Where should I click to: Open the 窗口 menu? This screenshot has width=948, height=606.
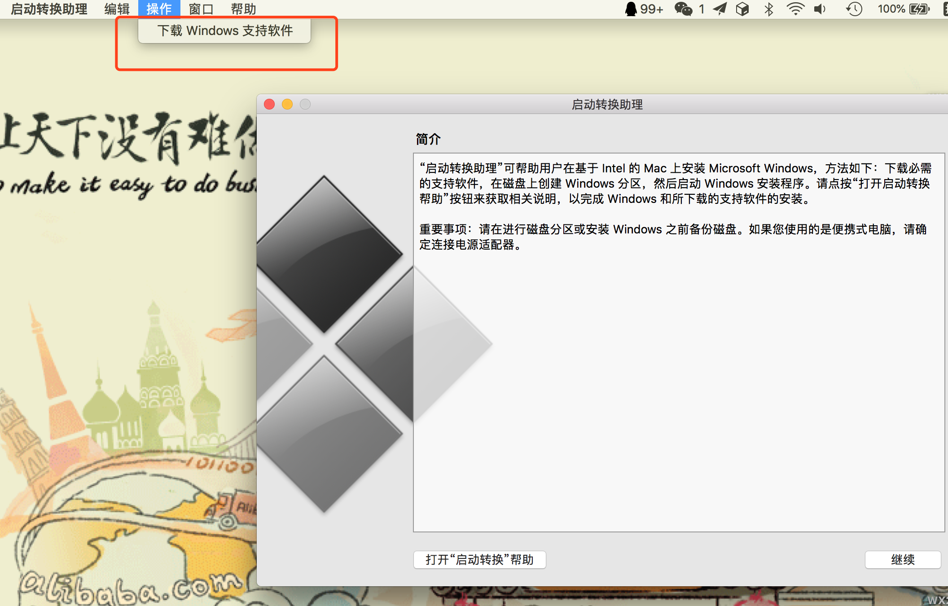[201, 9]
